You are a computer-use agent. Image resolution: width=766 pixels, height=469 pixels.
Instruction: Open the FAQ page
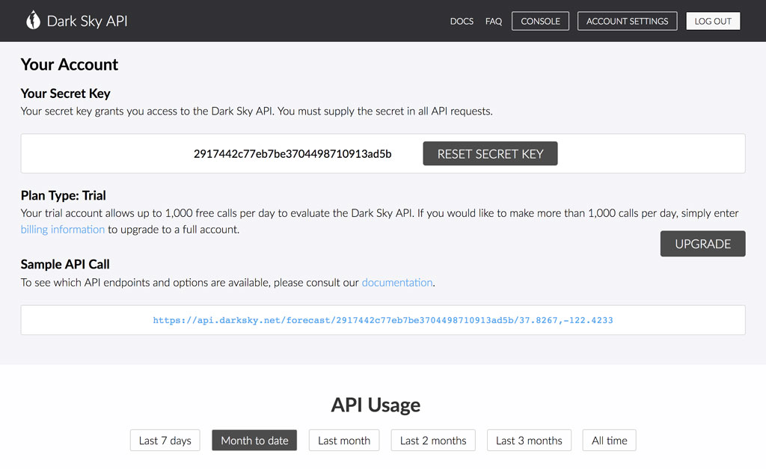pos(493,21)
